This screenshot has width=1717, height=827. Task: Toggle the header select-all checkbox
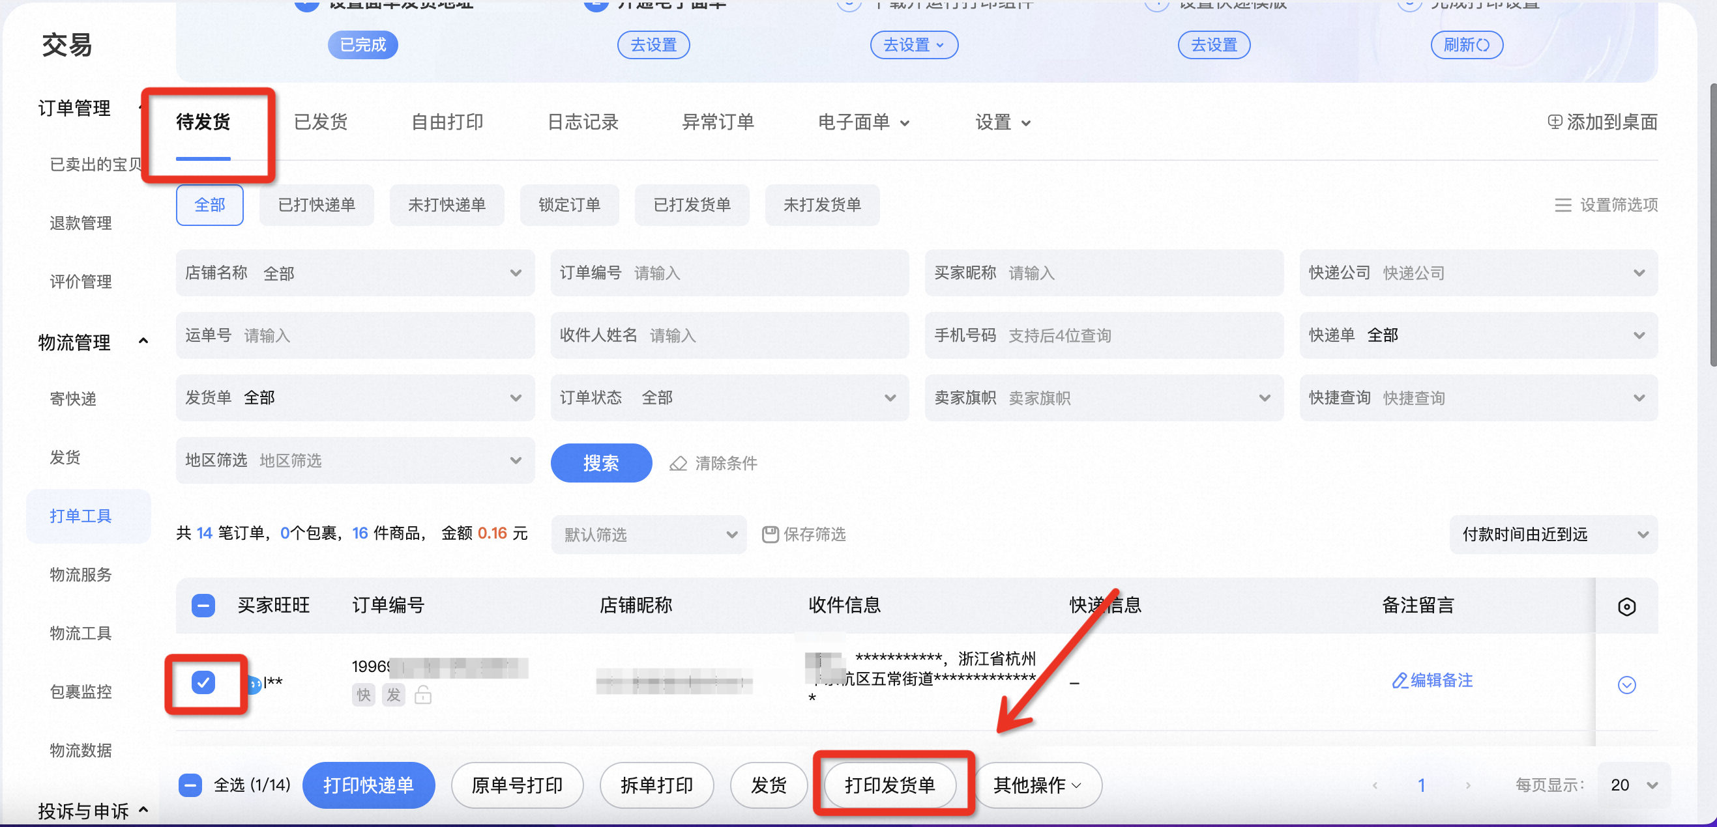(203, 605)
